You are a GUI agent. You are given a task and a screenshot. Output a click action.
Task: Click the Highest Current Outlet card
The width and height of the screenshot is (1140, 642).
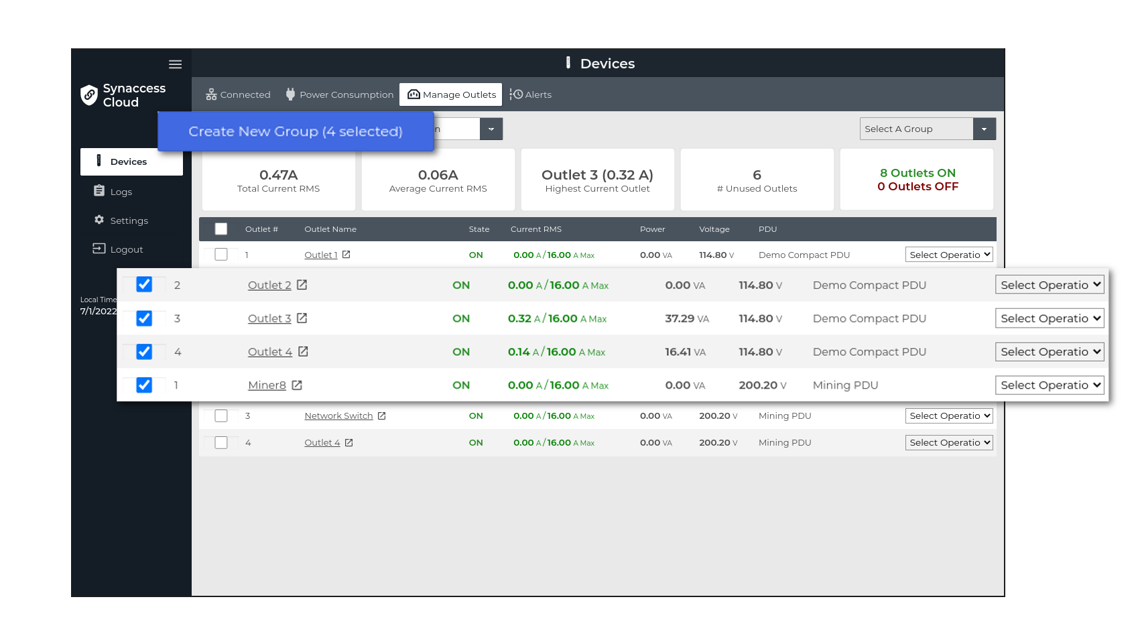pyautogui.click(x=598, y=180)
